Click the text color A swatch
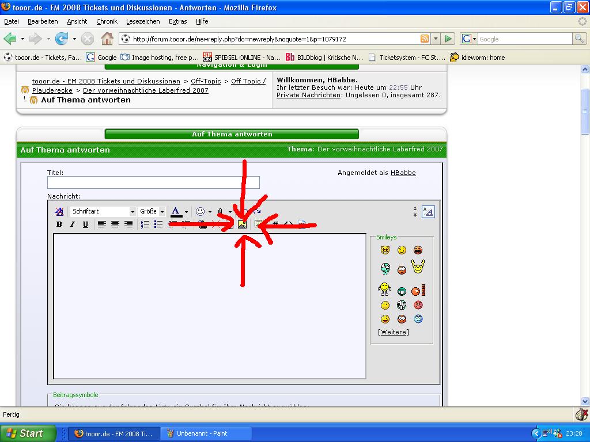Image resolution: width=590 pixels, height=442 pixels. point(176,211)
